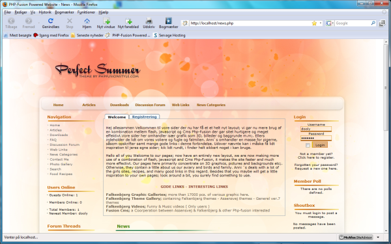The width and height of the screenshot is (391, 244).
Task: Open Igang med Firefox bookmark
Action: (51, 35)
